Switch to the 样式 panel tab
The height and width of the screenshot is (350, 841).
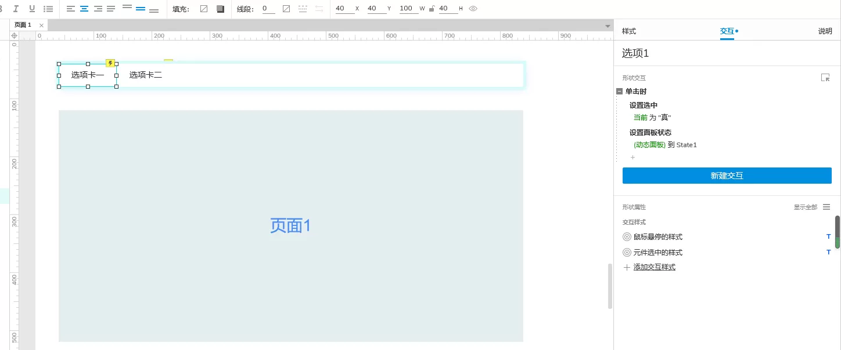click(x=629, y=31)
